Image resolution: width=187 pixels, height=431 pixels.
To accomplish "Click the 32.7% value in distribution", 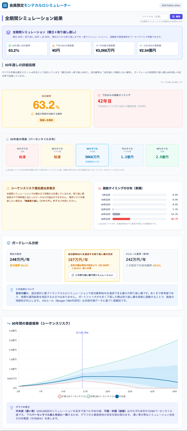I will pyautogui.click(x=174, y=219).
